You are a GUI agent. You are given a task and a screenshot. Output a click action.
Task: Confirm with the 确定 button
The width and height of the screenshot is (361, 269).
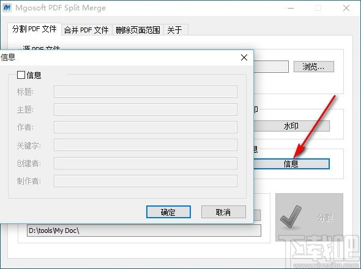pos(168,212)
